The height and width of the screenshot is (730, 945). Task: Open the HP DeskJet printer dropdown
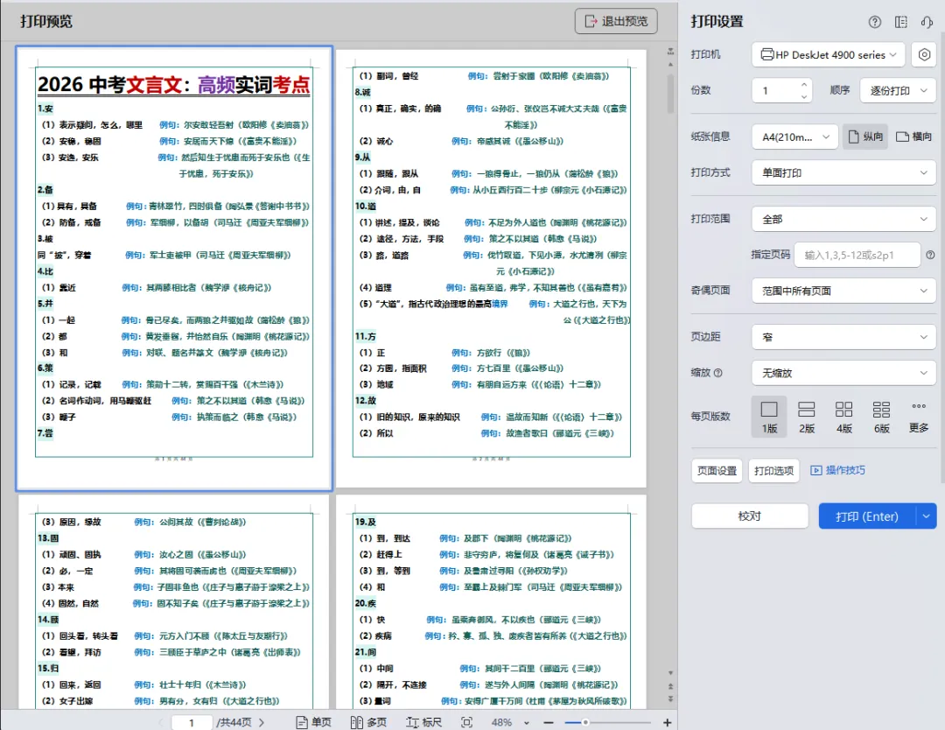[x=828, y=55]
